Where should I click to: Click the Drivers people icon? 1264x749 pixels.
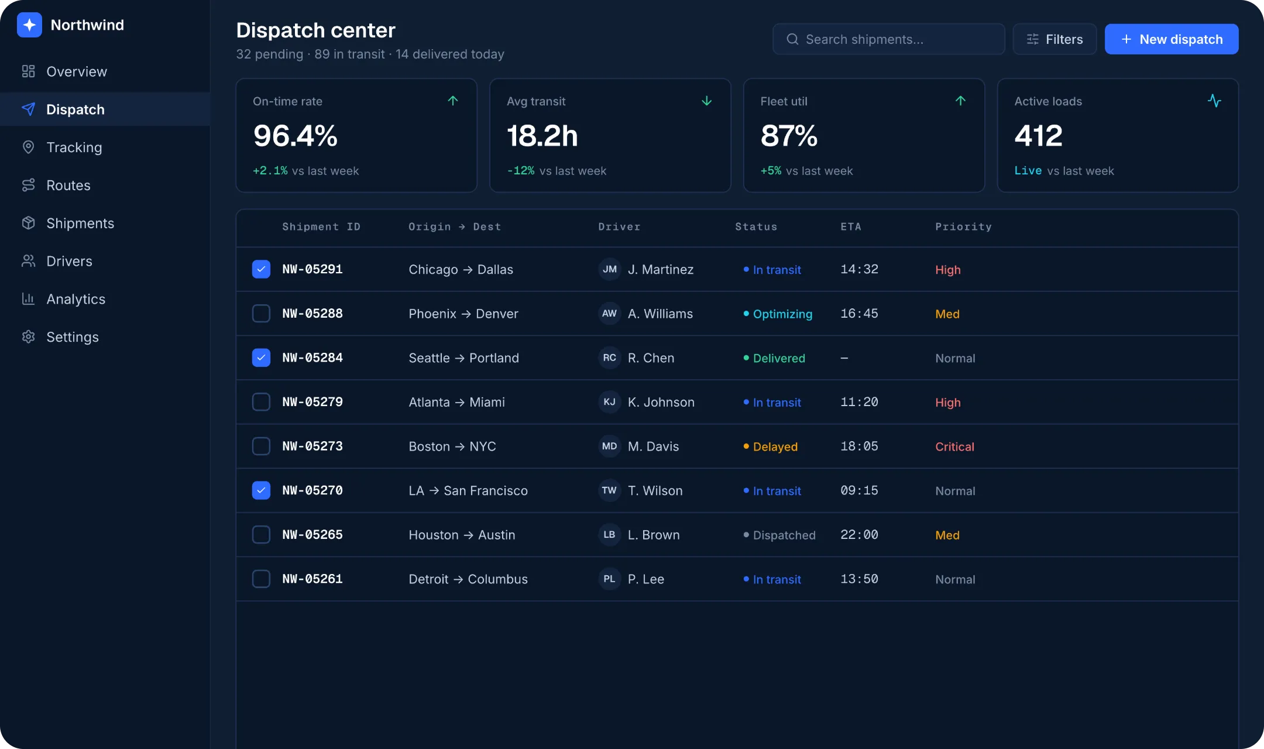coord(28,261)
